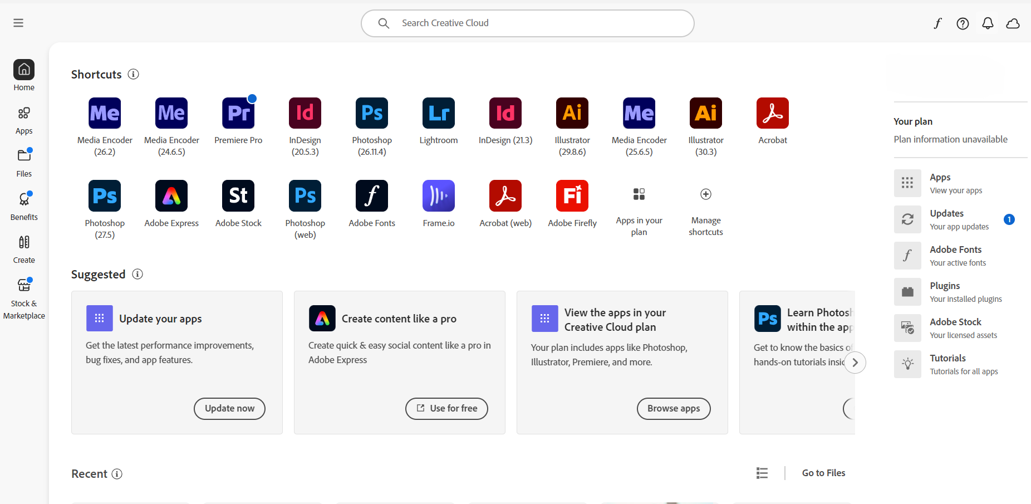1031x504 pixels.
Task: Open the hamburger navigation menu
Action: coord(18,23)
